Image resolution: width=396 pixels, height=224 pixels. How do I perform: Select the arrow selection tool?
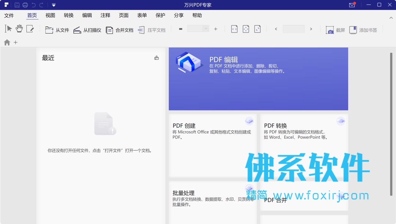point(8,29)
